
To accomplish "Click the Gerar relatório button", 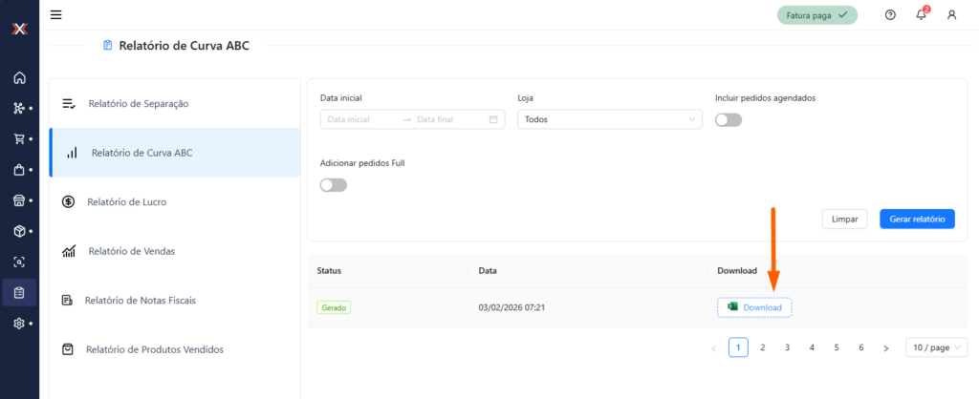I will pos(916,220).
